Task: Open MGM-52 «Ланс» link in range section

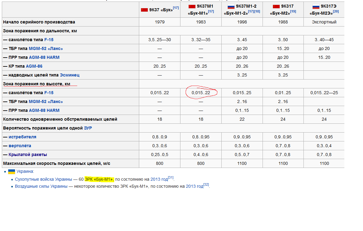Action: click(45, 48)
